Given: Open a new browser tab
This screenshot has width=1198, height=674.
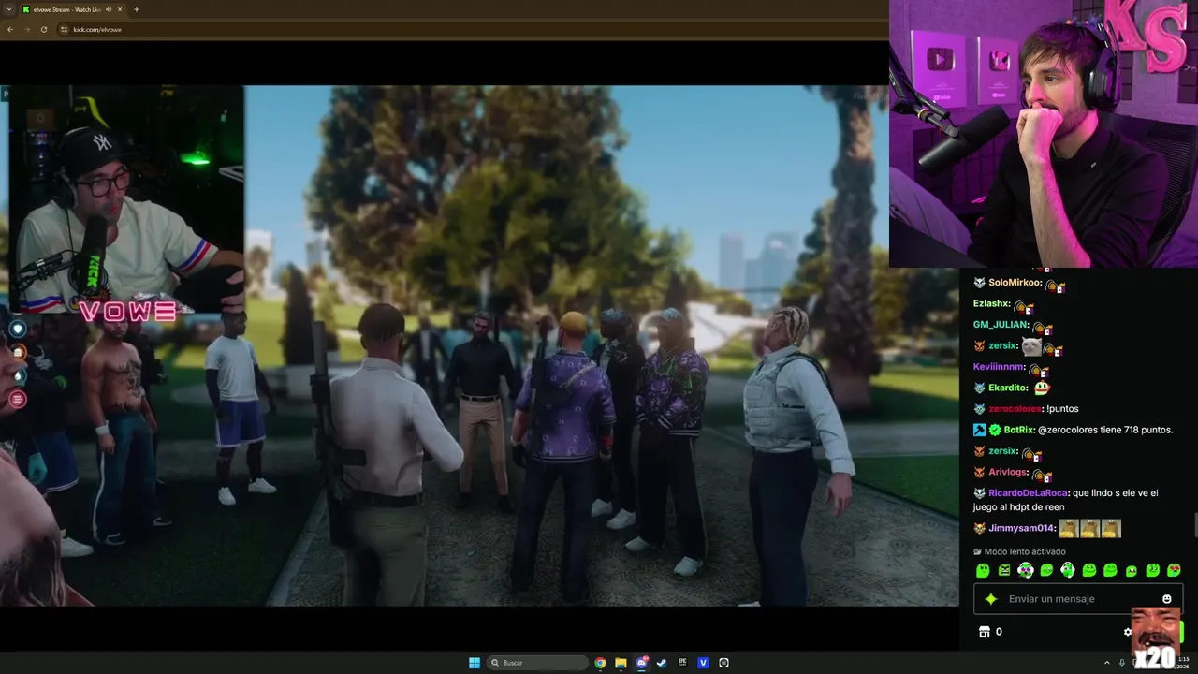Looking at the screenshot, I should pos(137,9).
